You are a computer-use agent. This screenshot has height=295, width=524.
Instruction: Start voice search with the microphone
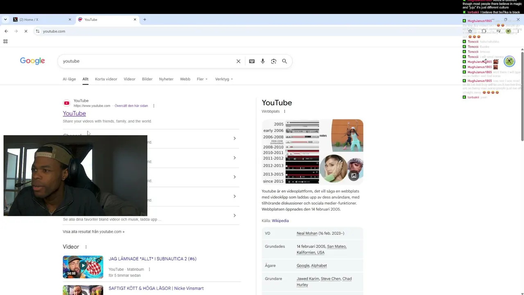tap(263, 61)
